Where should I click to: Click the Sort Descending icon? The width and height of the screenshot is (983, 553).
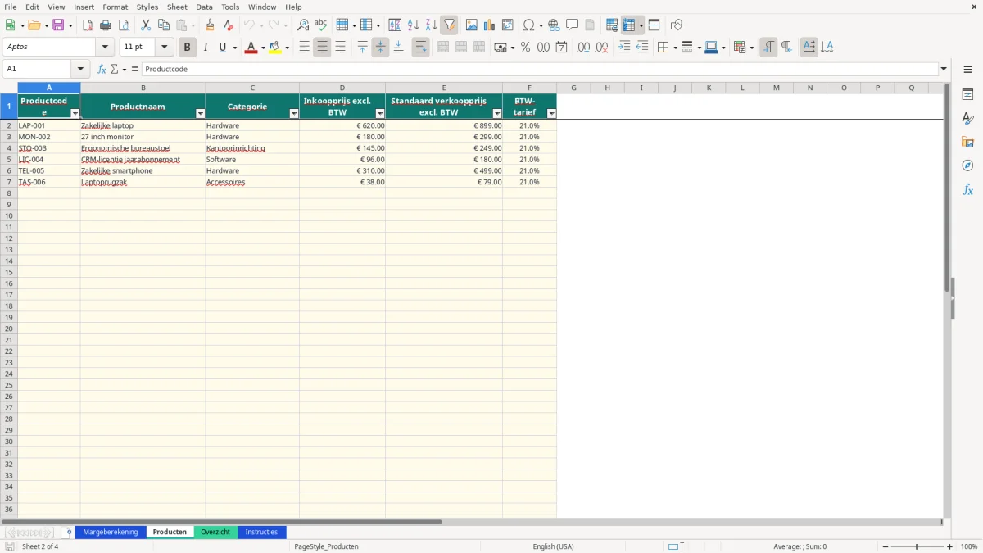click(x=432, y=25)
